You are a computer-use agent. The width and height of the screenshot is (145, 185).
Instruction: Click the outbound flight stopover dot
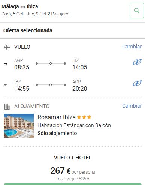tap(51, 63)
